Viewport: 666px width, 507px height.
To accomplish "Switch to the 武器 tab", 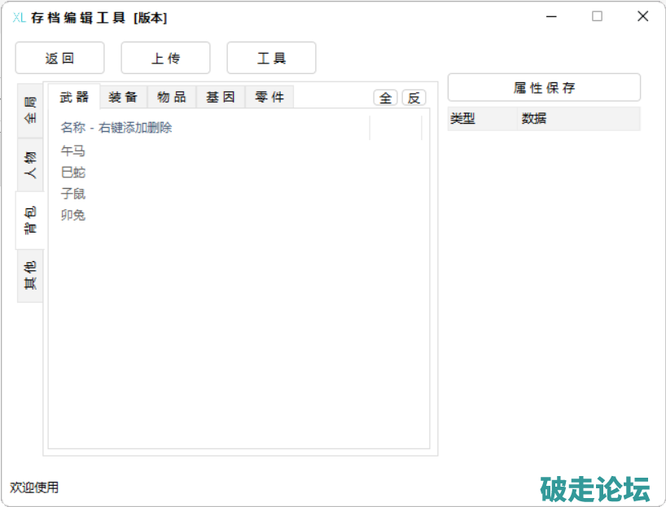I will point(74,97).
